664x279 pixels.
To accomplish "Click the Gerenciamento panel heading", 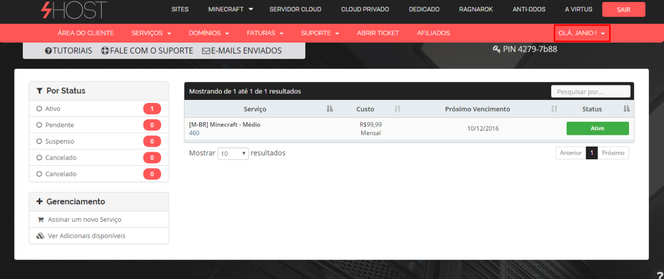I will pyautogui.click(x=99, y=201).
